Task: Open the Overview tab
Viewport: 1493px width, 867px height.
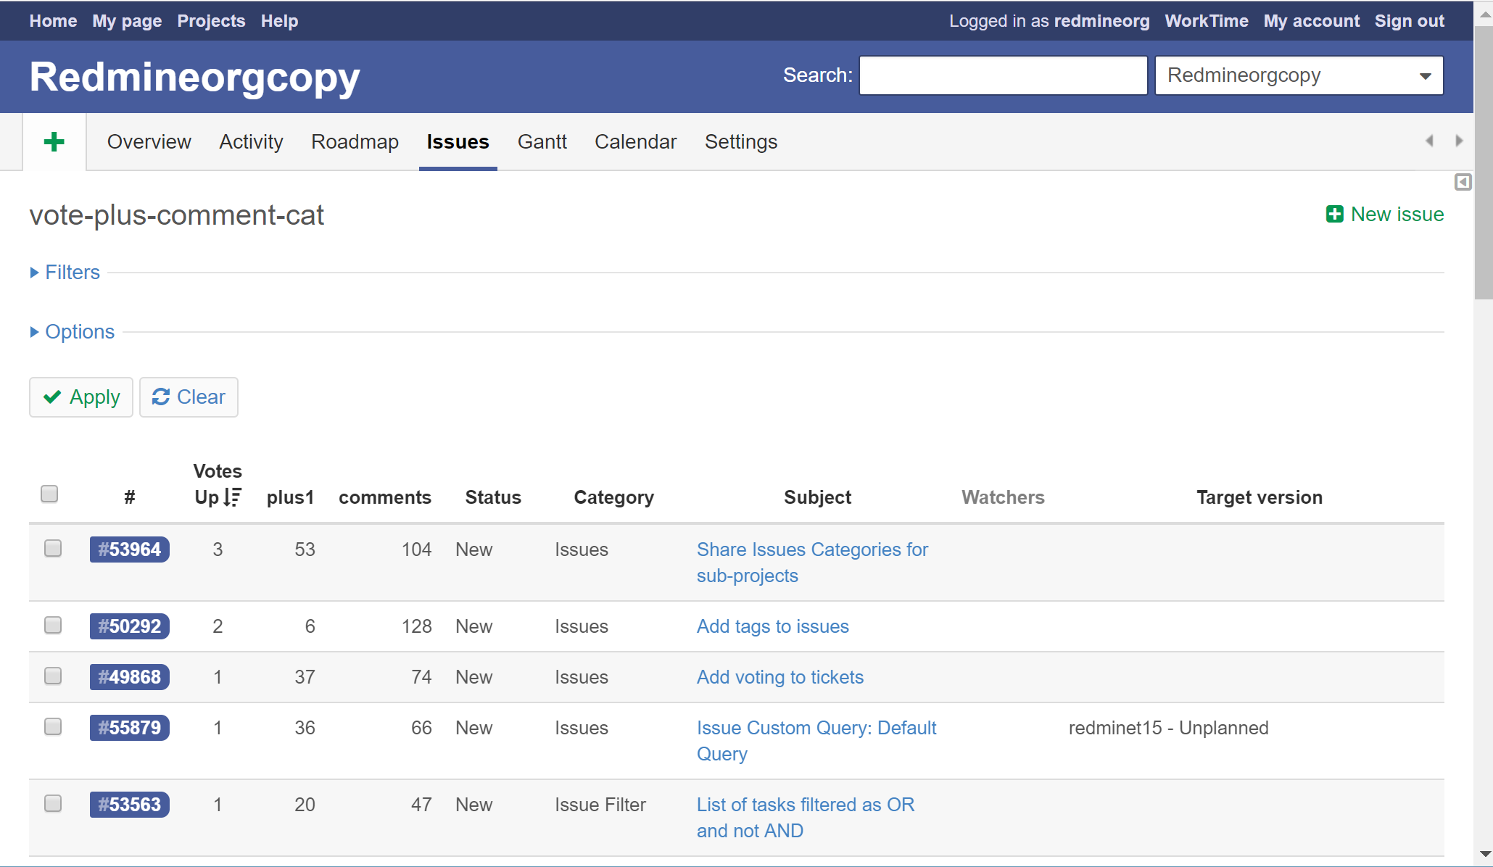Action: [x=149, y=141]
